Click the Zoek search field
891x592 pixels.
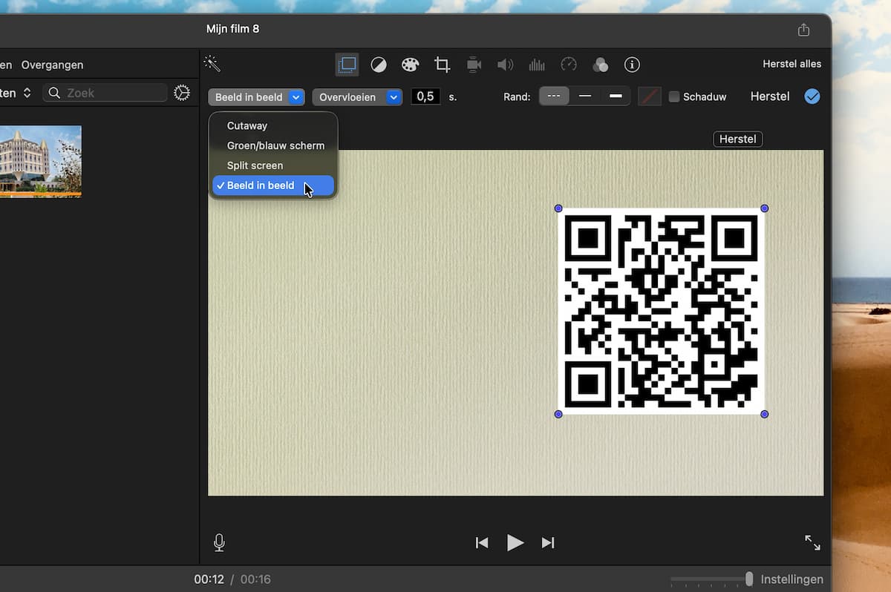pos(105,93)
